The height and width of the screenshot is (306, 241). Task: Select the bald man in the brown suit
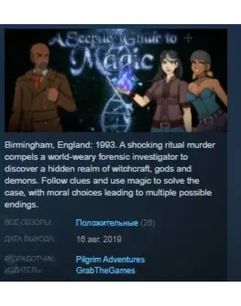[x=43, y=88]
